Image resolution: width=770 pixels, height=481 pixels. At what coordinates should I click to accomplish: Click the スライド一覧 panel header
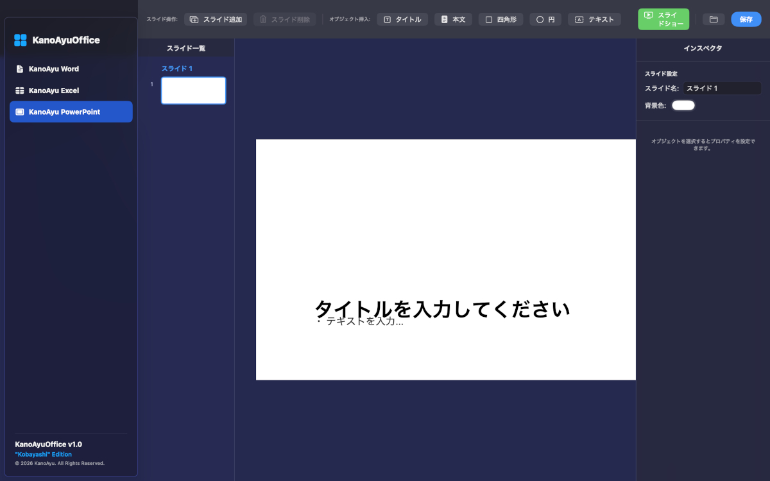[186, 48]
